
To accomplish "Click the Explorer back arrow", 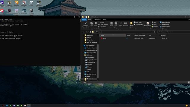I will [83, 32].
